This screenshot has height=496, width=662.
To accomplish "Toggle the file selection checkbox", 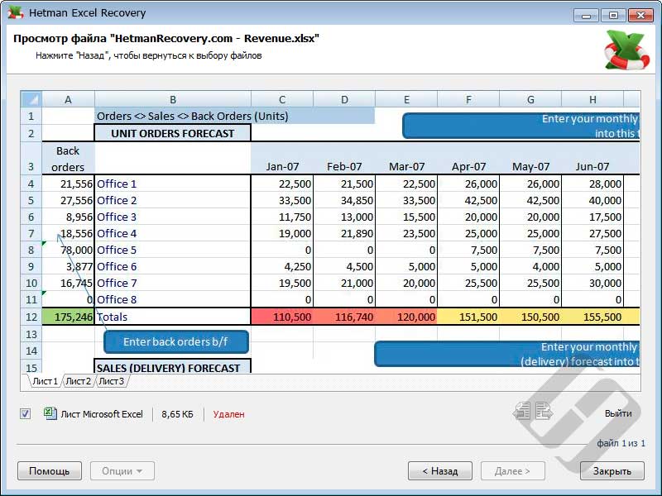I will [26, 414].
